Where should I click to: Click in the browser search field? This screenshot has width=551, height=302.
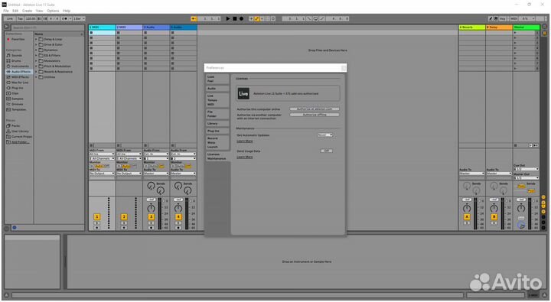point(47,28)
